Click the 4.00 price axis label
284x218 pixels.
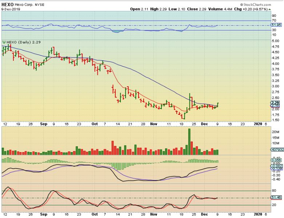coord(276,64)
